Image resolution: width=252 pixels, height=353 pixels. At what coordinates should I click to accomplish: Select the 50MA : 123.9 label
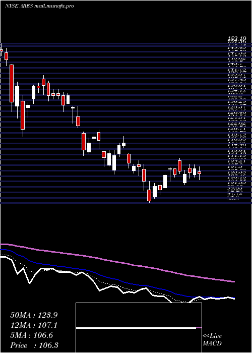point(34,315)
